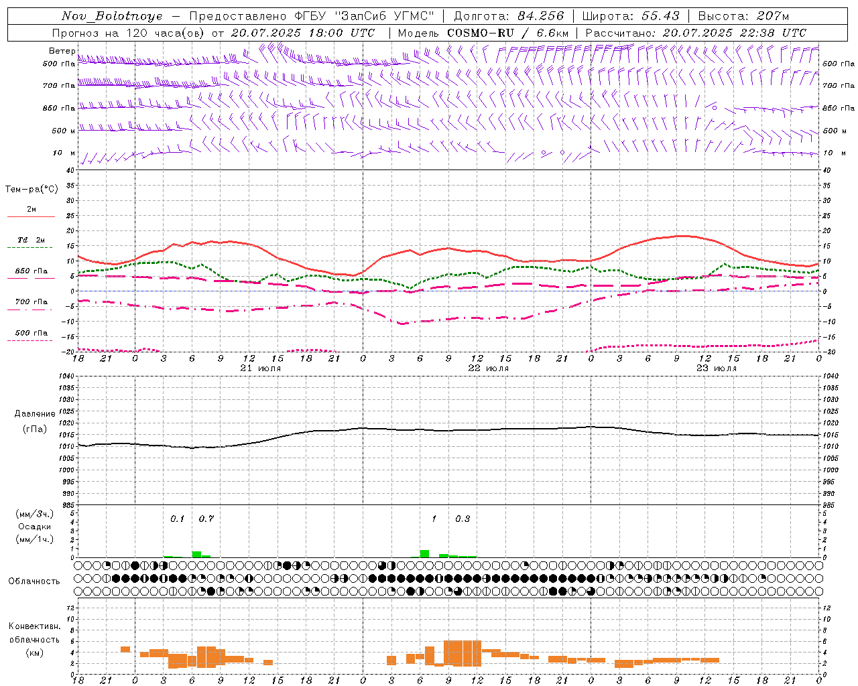Click the precipitation amount "0.1"
This screenshot has height=686, width=858.
tap(177, 519)
